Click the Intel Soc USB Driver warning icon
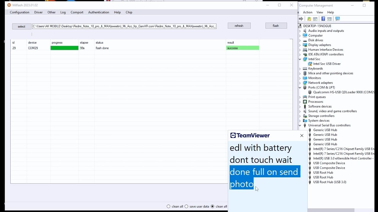Viewport: 378px width, 212px height. [310, 64]
